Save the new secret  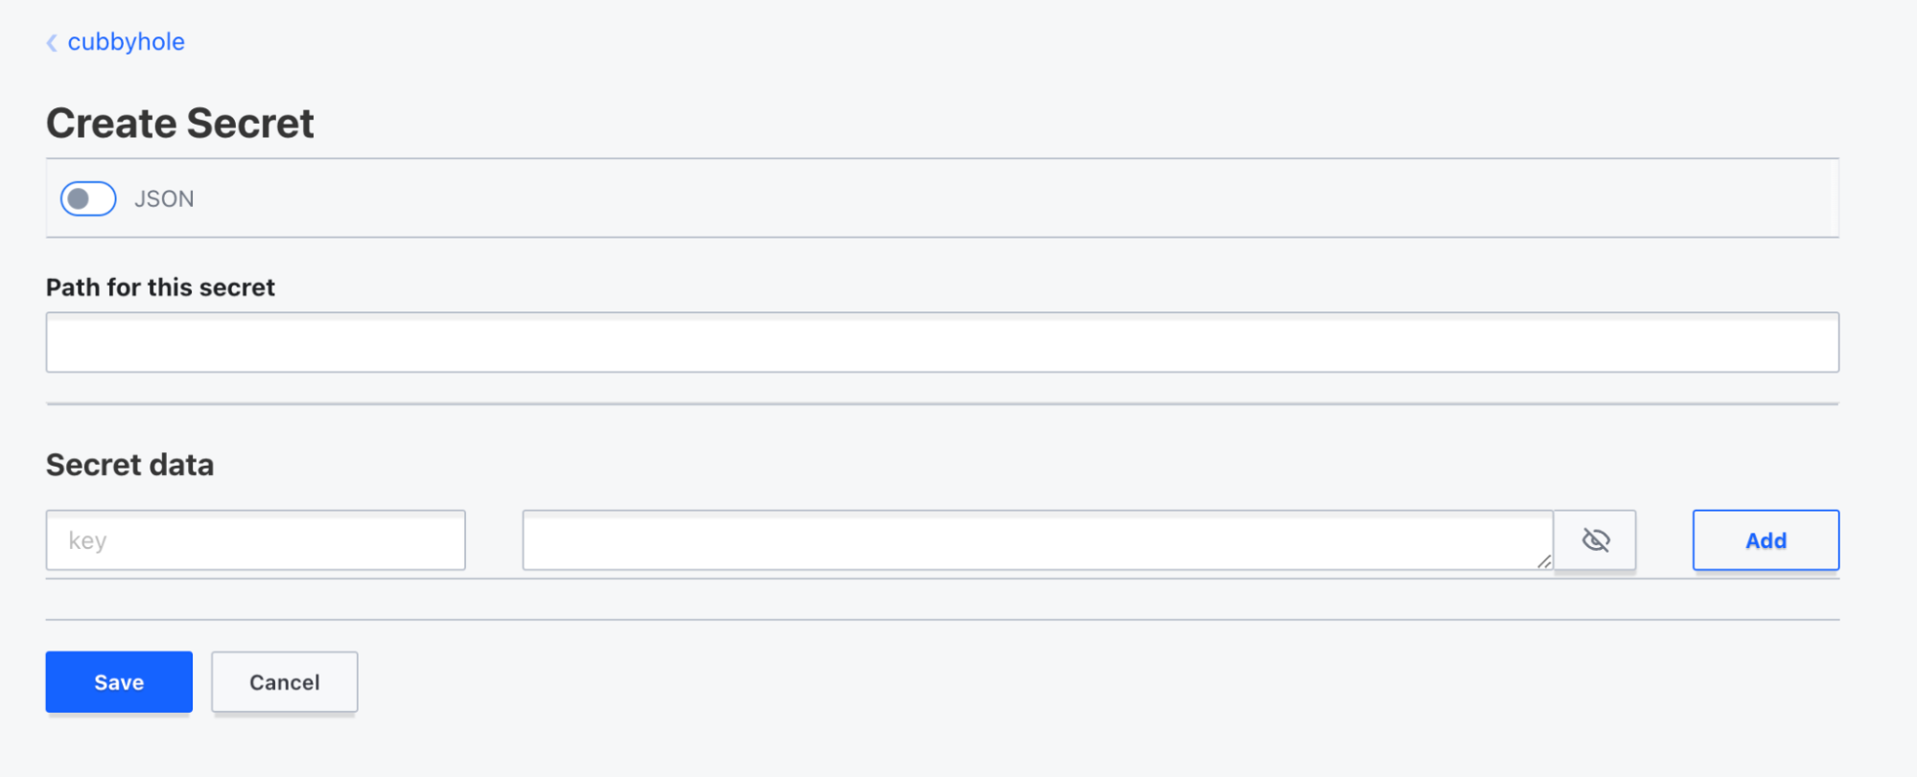tap(119, 682)
